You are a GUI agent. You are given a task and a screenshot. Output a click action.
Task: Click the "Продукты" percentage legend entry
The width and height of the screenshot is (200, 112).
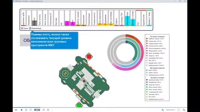(x=154, y=56)
